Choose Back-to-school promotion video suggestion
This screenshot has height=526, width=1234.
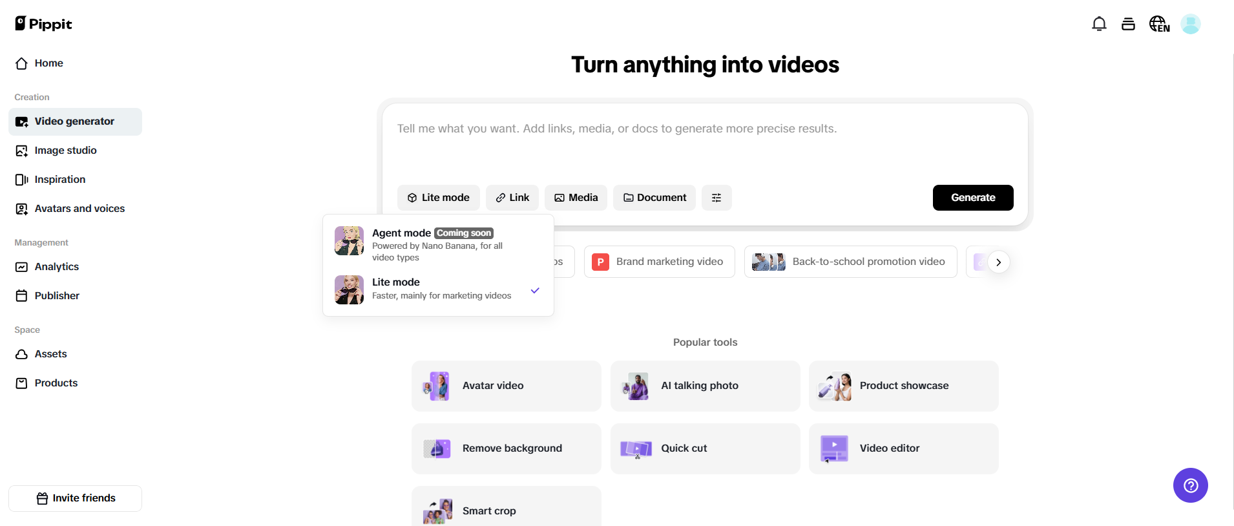(850, 262)
